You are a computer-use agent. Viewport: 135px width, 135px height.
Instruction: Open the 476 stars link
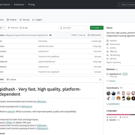click(112, 51)
